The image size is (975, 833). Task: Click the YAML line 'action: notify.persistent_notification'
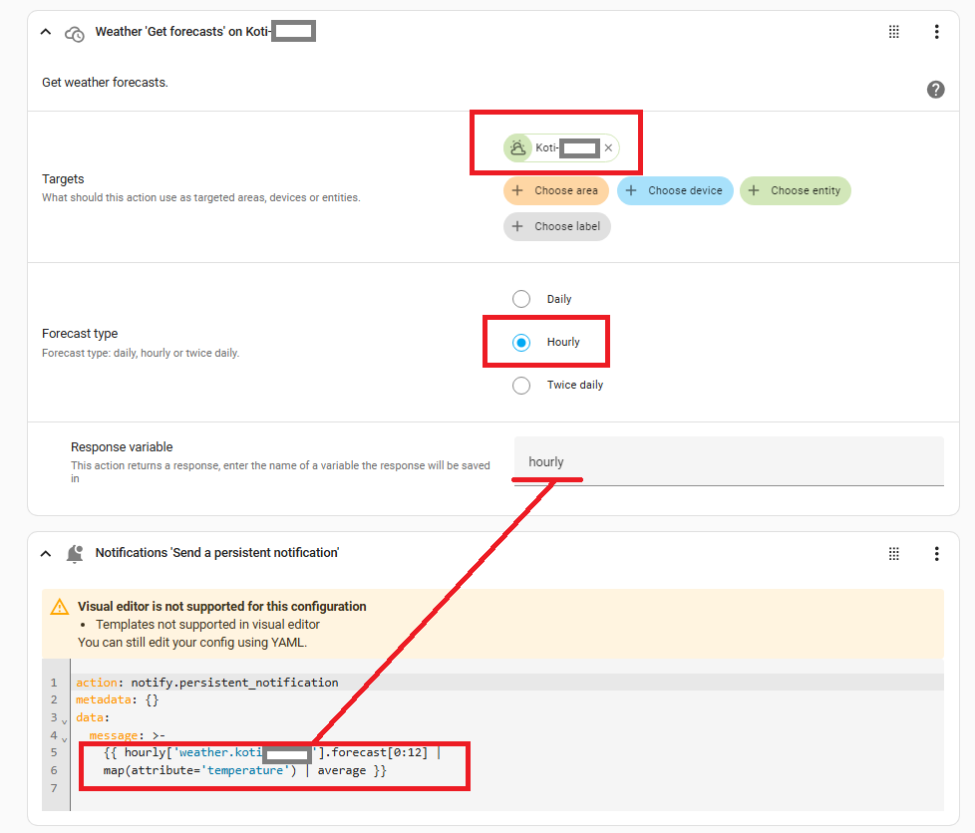click(x=207, y=683)
